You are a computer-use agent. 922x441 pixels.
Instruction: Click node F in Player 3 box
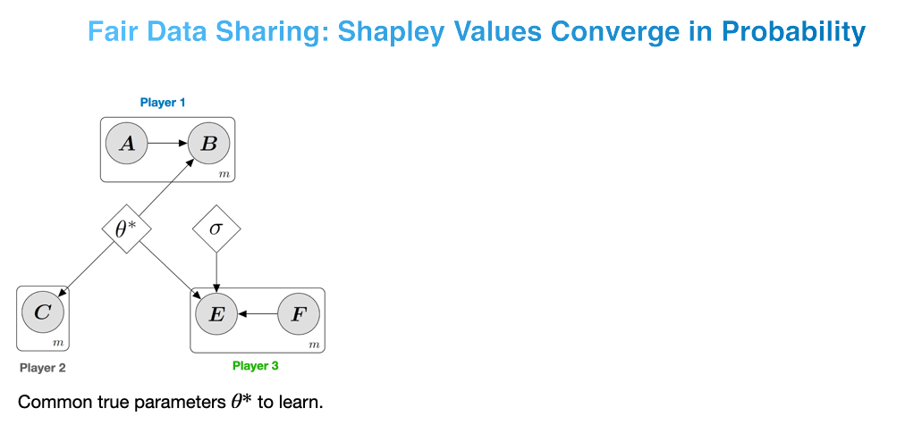pos(298,315)
